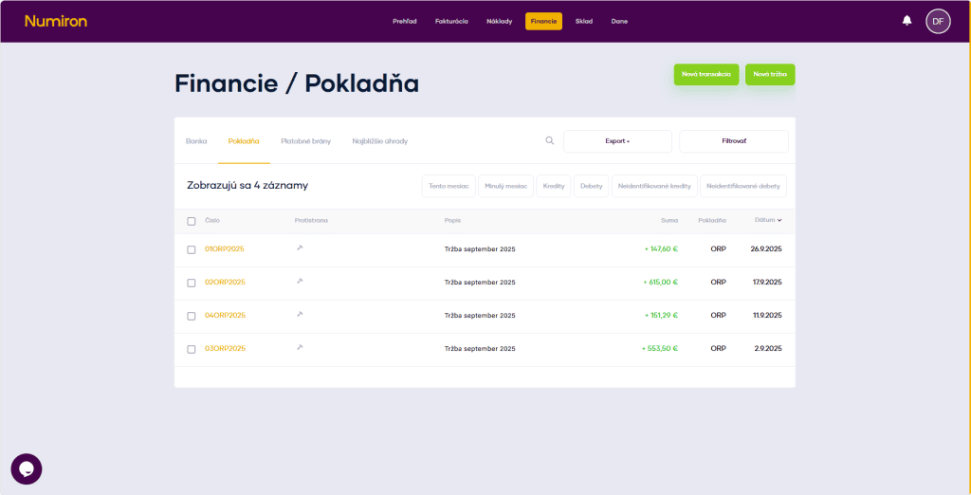Click the Numiron logo
The image size is (971, 495).
tap(56, 21)
